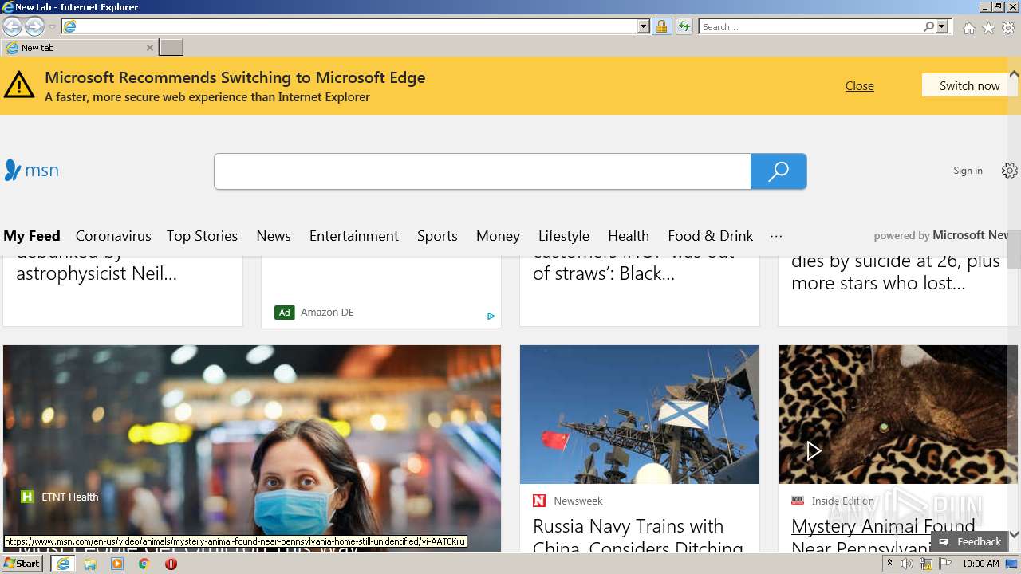Click the Switch now button
Image resolution: width=1021 pixels, height=574 pixels.
[969, 85]
